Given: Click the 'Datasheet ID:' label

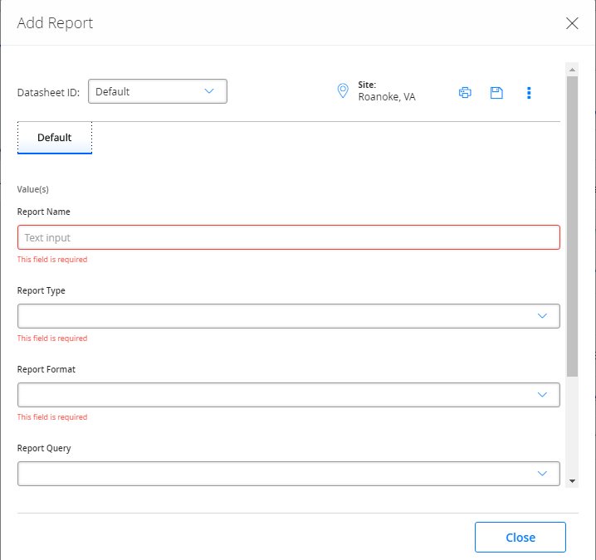Looking at the screenshot, I should click(49, 92).
